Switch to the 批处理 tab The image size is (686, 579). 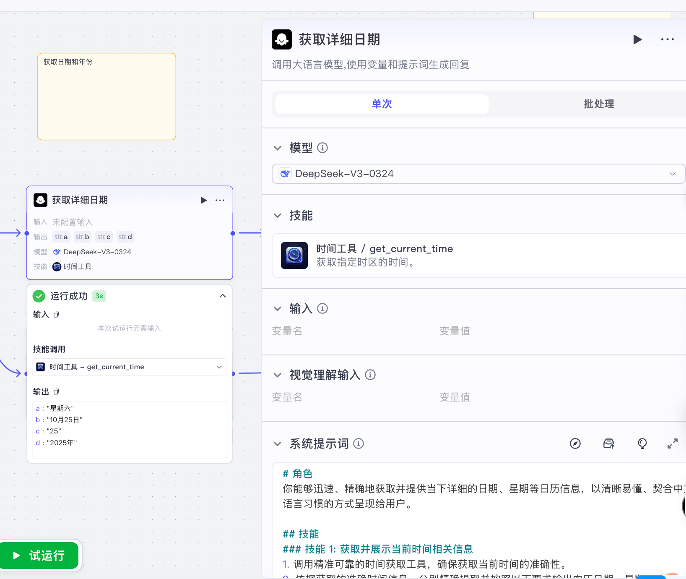tap(598, 104)
